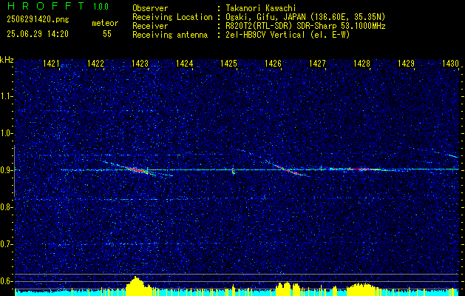Click the meteor label
Screen dimensions: 465x296
(105, 23)
